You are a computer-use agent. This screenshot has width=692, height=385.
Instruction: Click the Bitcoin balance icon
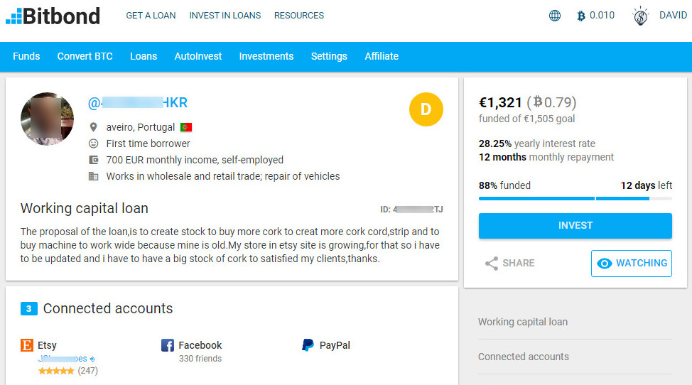click(580, 16)
